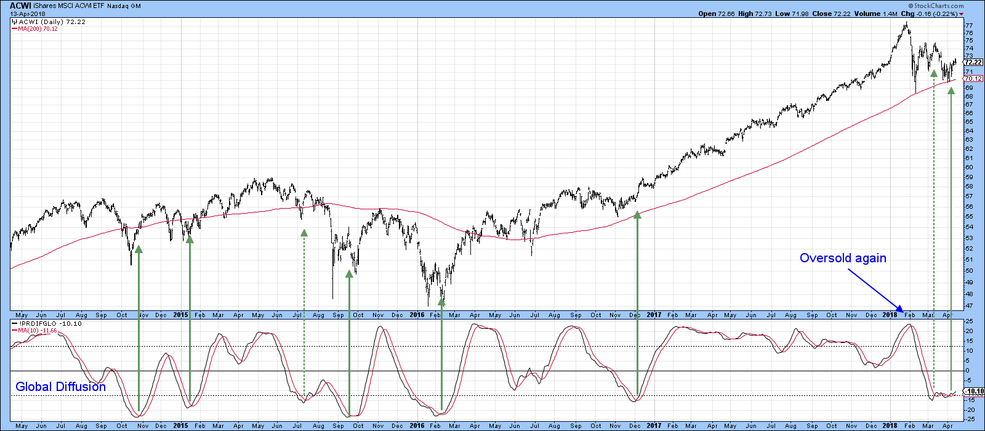This screenshot has height=431, width=985.
Task: Click the 0 label on the indicator axis
Action: coord(967,371)
